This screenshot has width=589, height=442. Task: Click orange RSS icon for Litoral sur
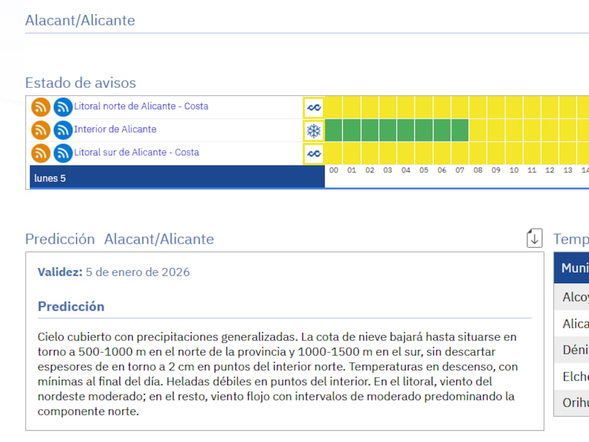pos(41,153)
